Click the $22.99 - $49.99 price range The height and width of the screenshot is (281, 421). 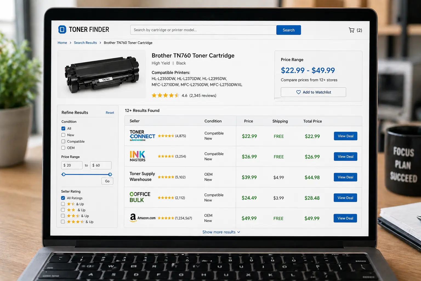[308, 70]
